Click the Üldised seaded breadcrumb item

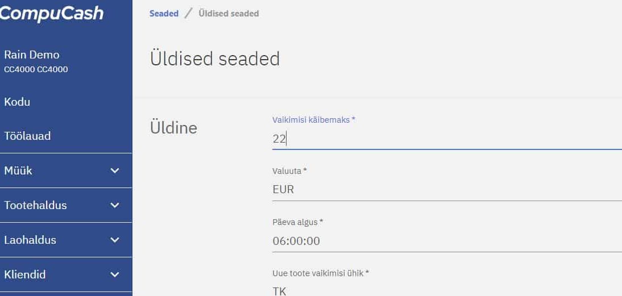pyautogui.click(x=229, y=13)
